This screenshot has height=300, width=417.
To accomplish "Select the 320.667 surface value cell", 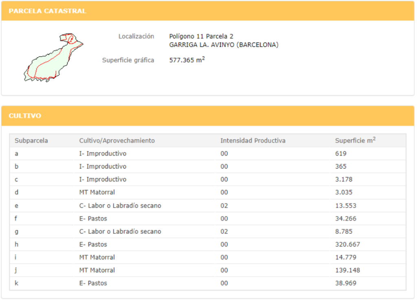I will tap(347, 244).
